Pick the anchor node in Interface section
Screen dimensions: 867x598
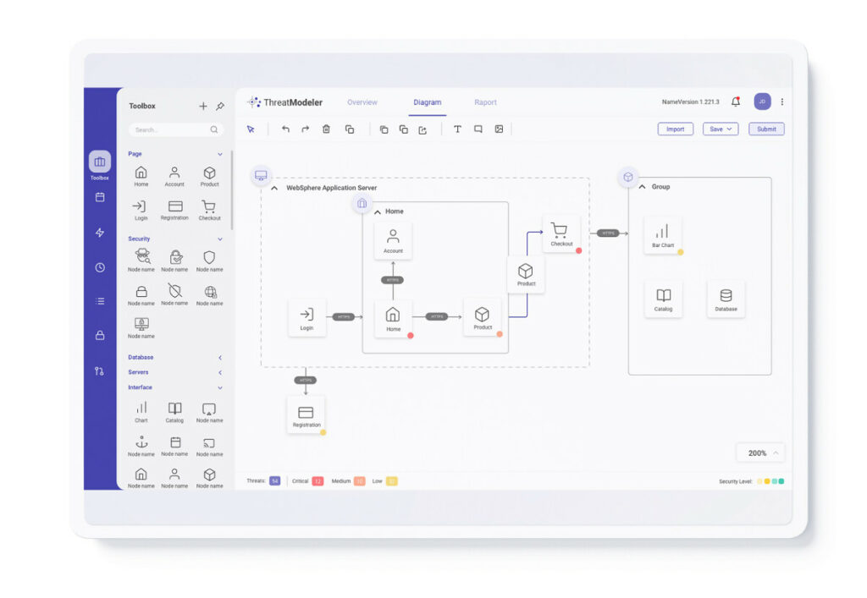pos(141,446)
